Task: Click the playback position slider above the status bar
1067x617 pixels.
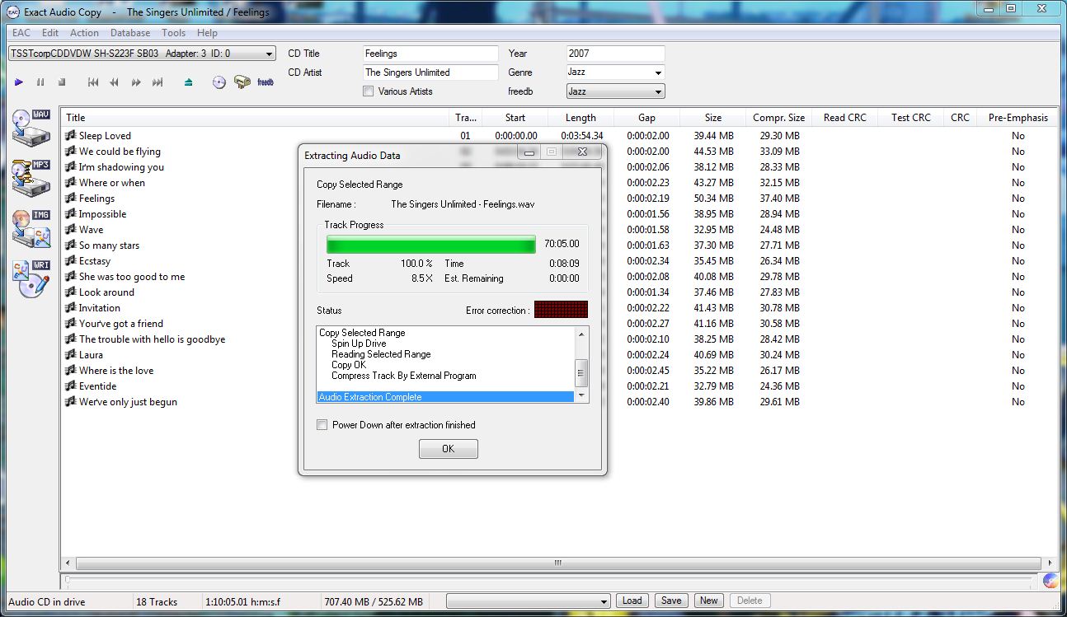Action: pyautogui.click(x=549, y=580)
